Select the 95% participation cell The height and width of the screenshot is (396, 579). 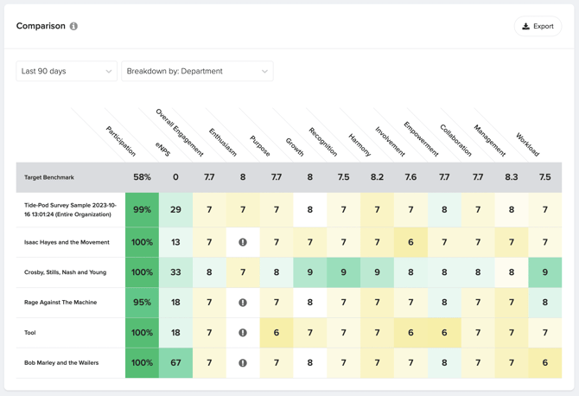point(142,303)
